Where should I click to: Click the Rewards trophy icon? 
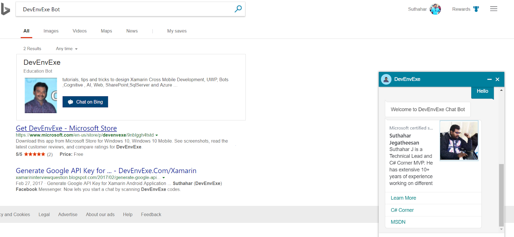(476, 9)
